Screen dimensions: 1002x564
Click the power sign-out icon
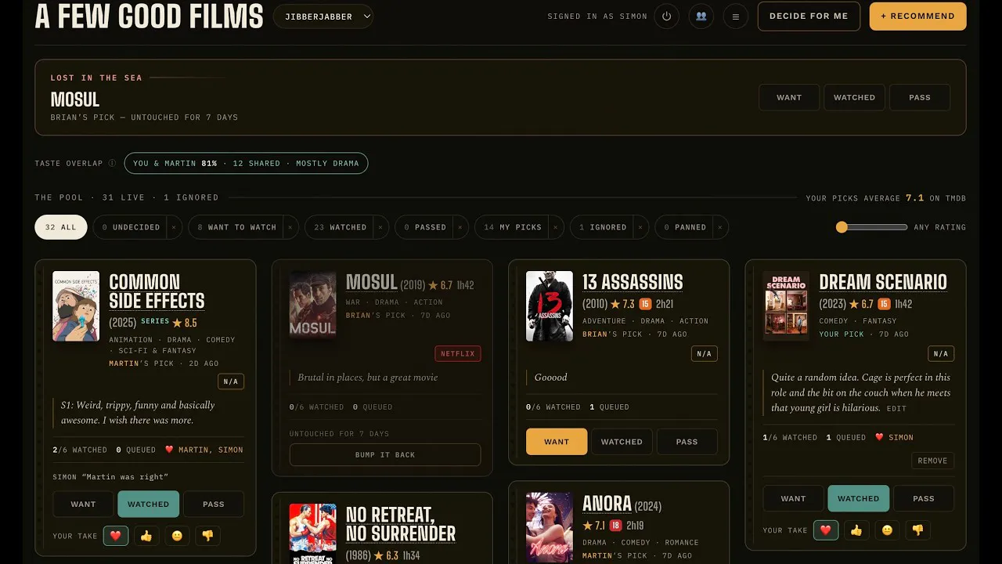(x=666, y=16)
